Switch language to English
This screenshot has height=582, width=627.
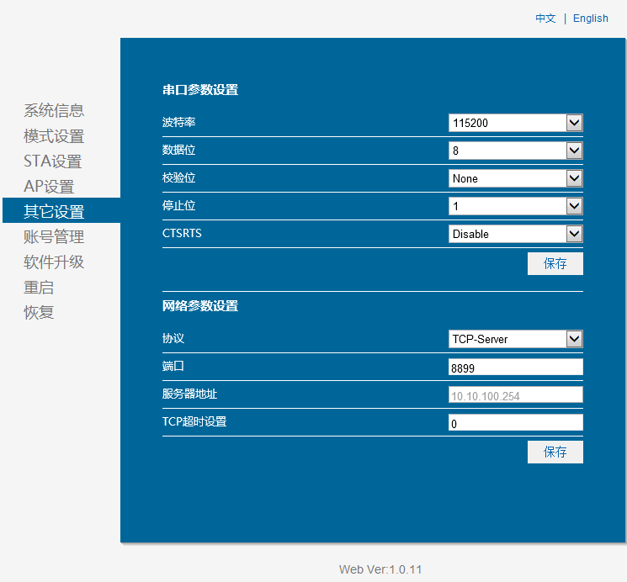(x=590, y=19)
